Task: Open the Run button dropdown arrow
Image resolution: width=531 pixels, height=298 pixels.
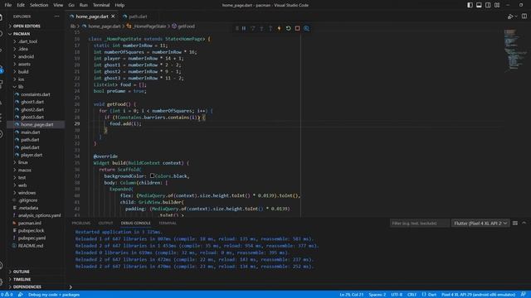Action: coord(516,17)
